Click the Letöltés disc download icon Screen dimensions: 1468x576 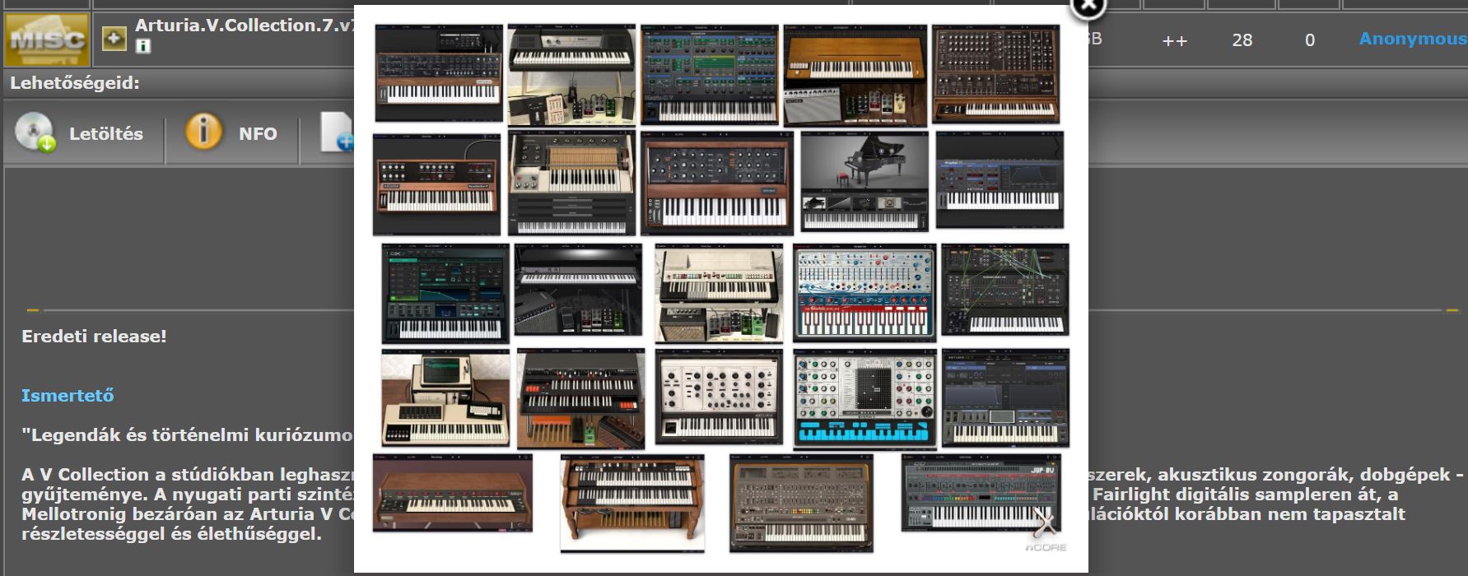[35, 132]
